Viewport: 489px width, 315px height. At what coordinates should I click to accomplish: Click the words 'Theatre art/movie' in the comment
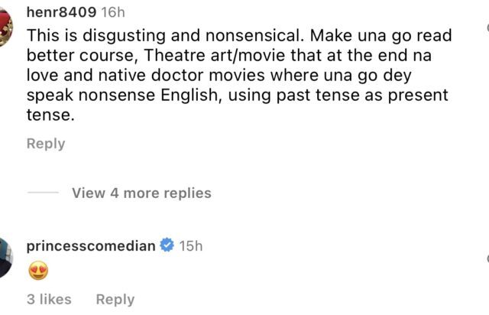coord(202,56)
